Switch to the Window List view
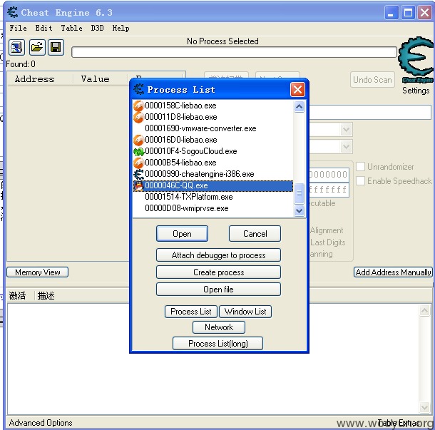 (x=245, y=312)
